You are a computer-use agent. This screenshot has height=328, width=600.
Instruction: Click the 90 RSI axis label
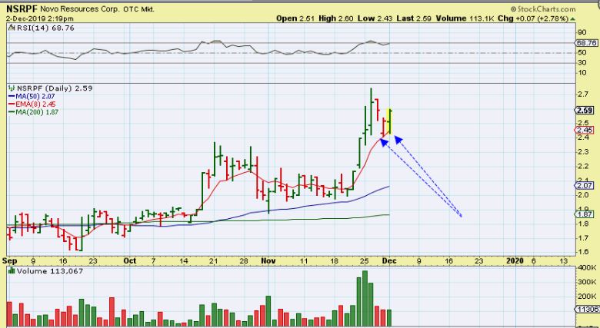tap(582, 33)
